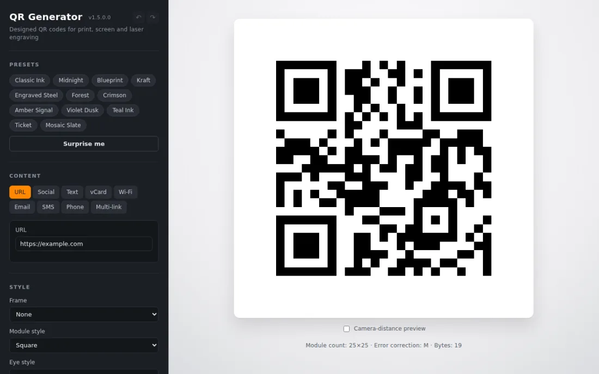Open the Email content tab
Image resolution: width=599 pixels, height=374 pixels.
point(22,207)
